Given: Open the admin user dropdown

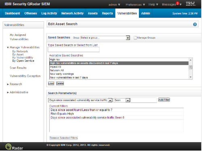Looking at the screenshot, I should [x=114, y=5].
